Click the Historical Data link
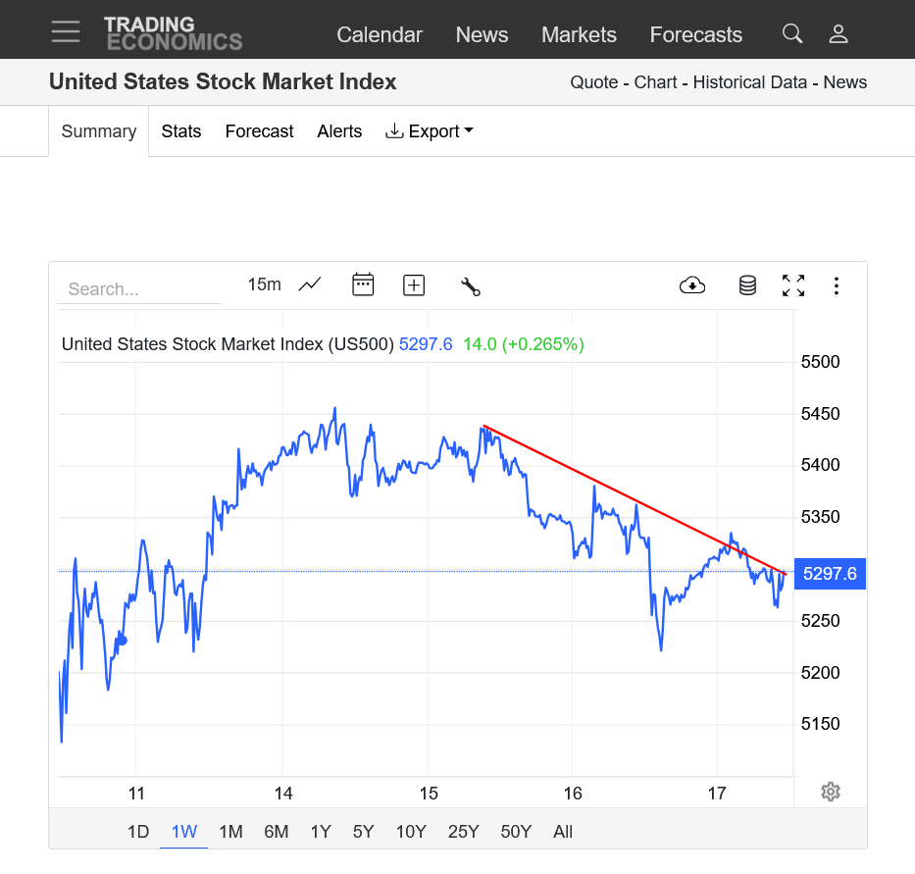The width and height of the screenshot is (915, 874). click(750, 82)
